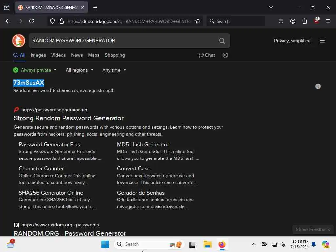Show hidden system tray icons
336x252 pixels.
(x=254, y=244)
